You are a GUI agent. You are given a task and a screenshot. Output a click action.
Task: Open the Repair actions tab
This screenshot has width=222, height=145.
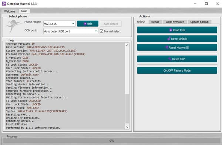155,22
